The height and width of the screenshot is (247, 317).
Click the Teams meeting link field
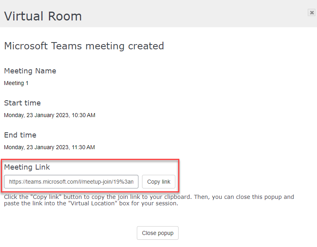[71, 182]
